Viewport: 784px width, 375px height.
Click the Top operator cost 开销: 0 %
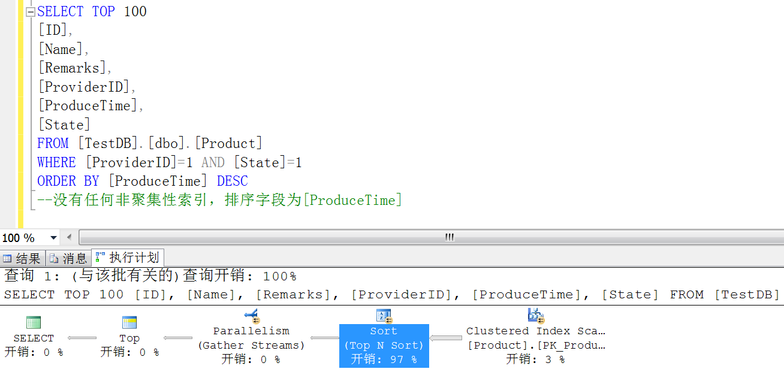tap(129, 352)
